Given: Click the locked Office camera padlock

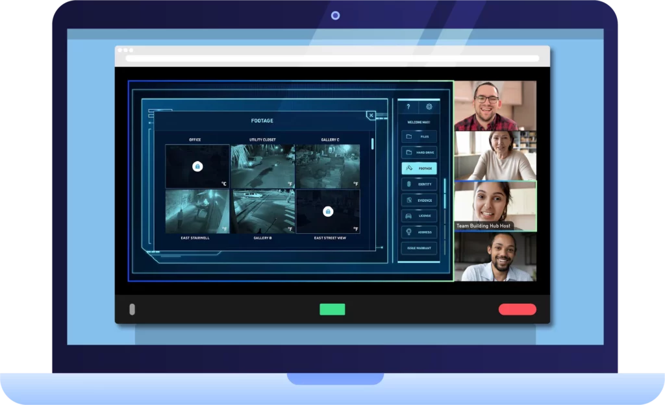Looking at the screenshot, I should click(197, 167).
